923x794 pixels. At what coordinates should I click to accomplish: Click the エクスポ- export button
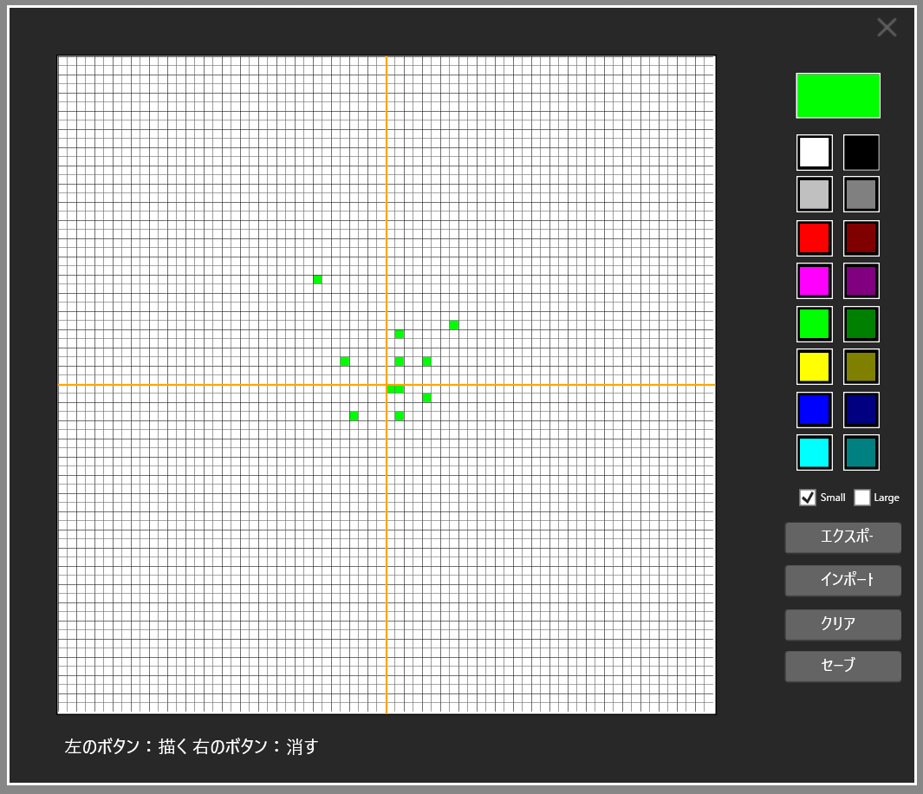pyautogui.click(x=843, y=537)
